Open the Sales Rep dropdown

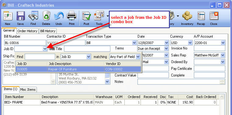(x=223, y=55)
